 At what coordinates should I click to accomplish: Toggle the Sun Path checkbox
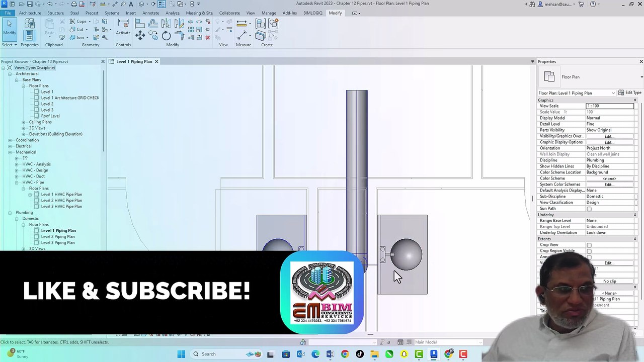[x=589, y=209]
